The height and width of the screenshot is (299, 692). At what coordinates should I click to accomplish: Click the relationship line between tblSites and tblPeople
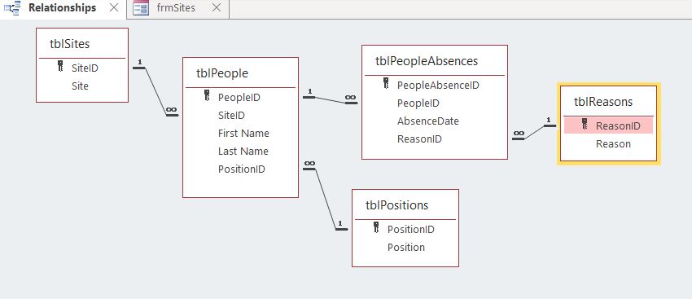pos(155,92)
